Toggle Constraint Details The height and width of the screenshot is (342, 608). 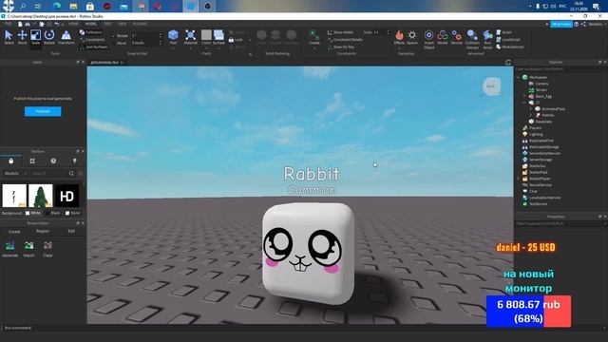[x=345, y=40]
